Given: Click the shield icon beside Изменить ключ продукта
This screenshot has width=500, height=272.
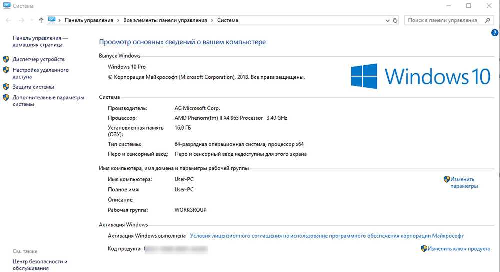Looking at the screenshot, I should tap(424, 248).
